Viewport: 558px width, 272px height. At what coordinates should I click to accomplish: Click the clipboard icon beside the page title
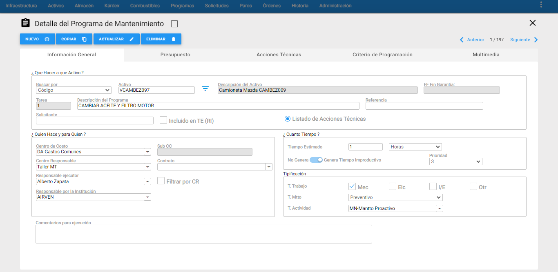click(x=25, y=23)
